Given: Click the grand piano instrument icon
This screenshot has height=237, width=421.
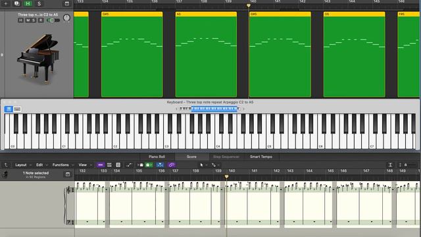Looking at the screenshot, I should click(x=38, y=59).
